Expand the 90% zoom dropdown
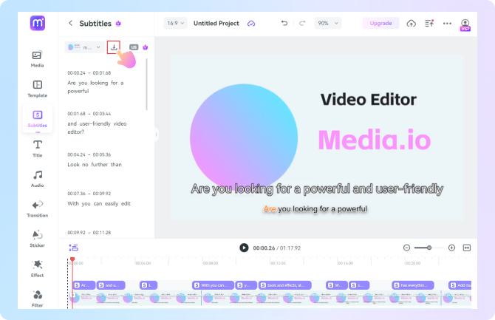 (x=327, y=24)
